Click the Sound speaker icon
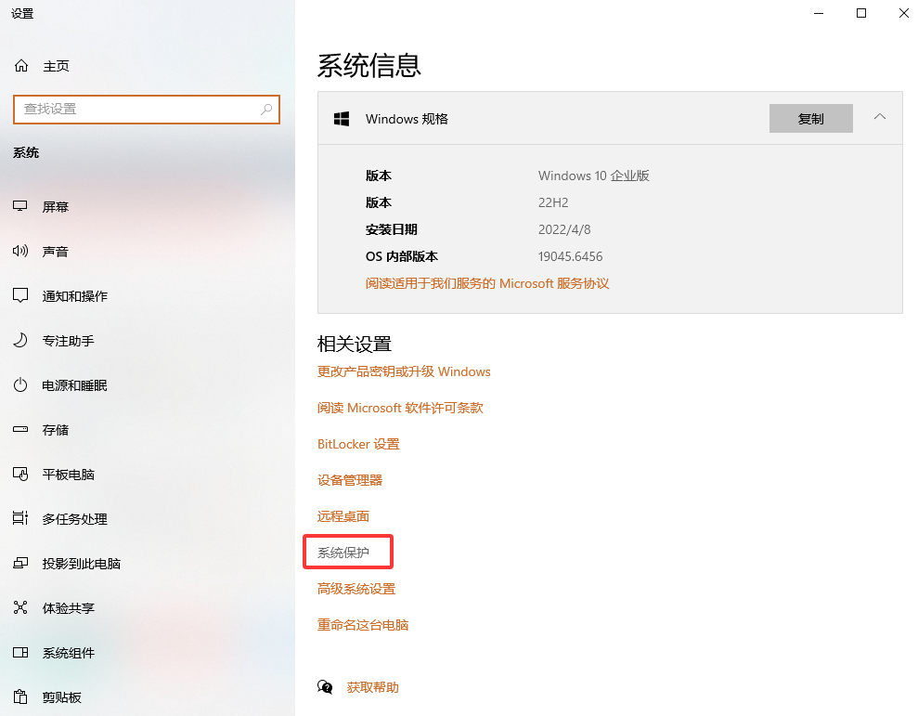 (x=20, y=251)
